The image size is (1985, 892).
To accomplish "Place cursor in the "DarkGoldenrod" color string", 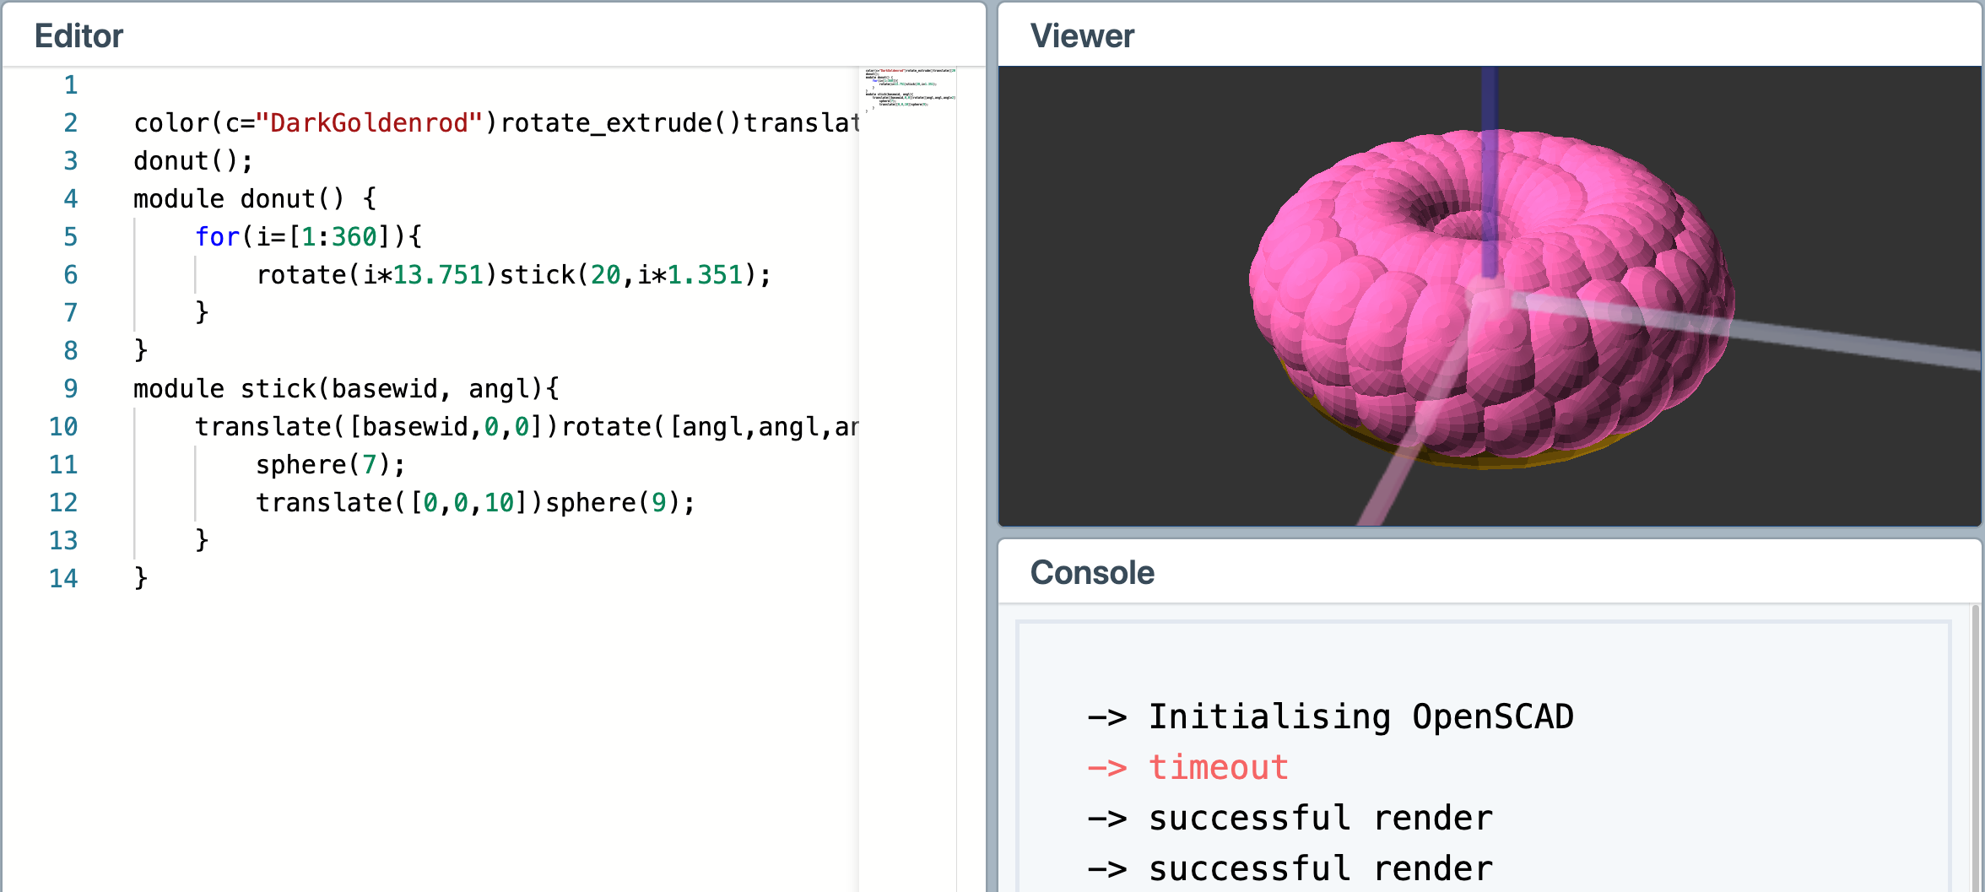I will [x=368, y=123].
